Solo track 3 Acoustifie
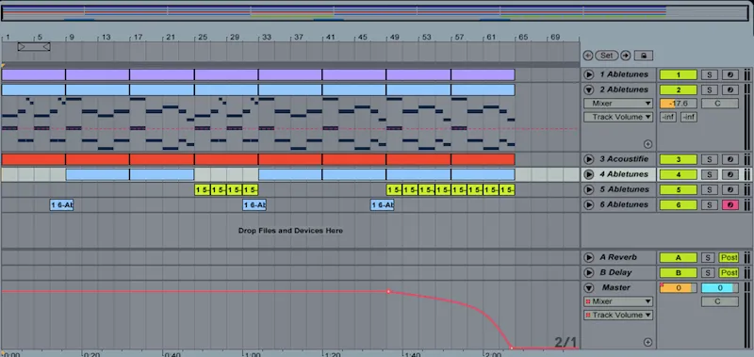The height and width of the screenshot is (357, 754). pos(709,159)
